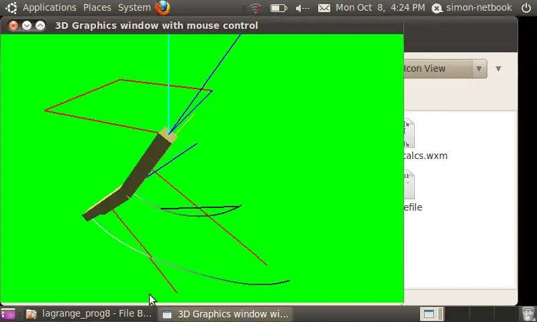Viewport: 537px width, 322px height.
Task: Switch to 3D Graphics window taskbar entry
Action: 226,314
